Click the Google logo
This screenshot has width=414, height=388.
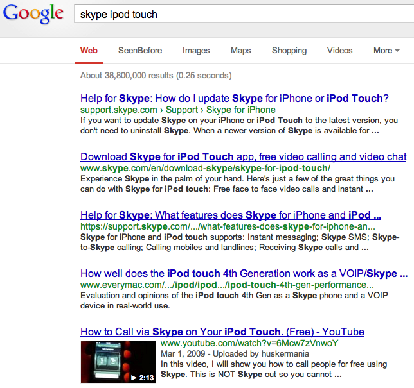coord(33,13)
